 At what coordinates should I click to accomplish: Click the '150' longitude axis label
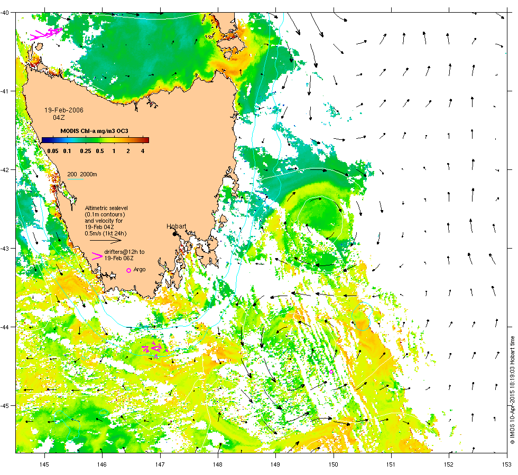click(334, 464)
